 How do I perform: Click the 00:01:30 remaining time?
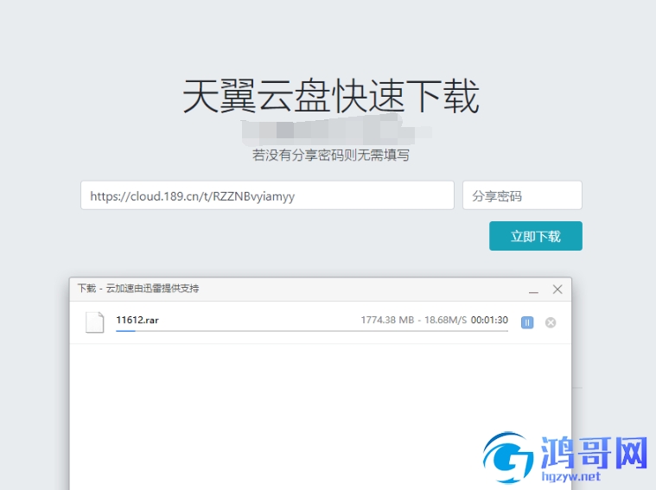coord(489,320)
